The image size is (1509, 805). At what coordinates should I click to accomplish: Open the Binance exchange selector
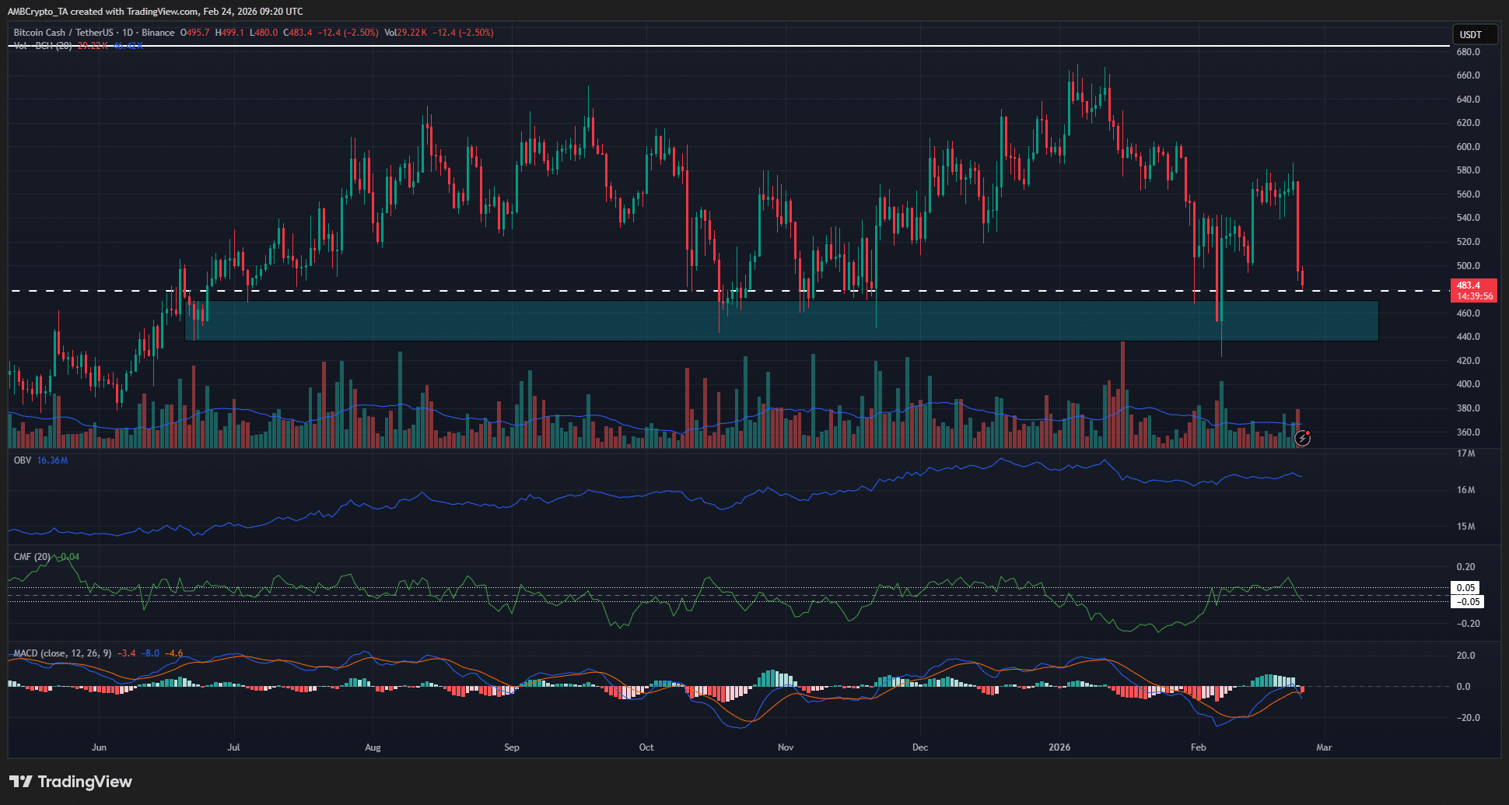158,33
